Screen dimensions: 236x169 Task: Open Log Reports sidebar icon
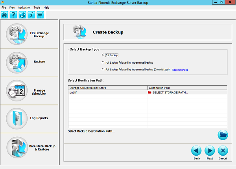17,118
